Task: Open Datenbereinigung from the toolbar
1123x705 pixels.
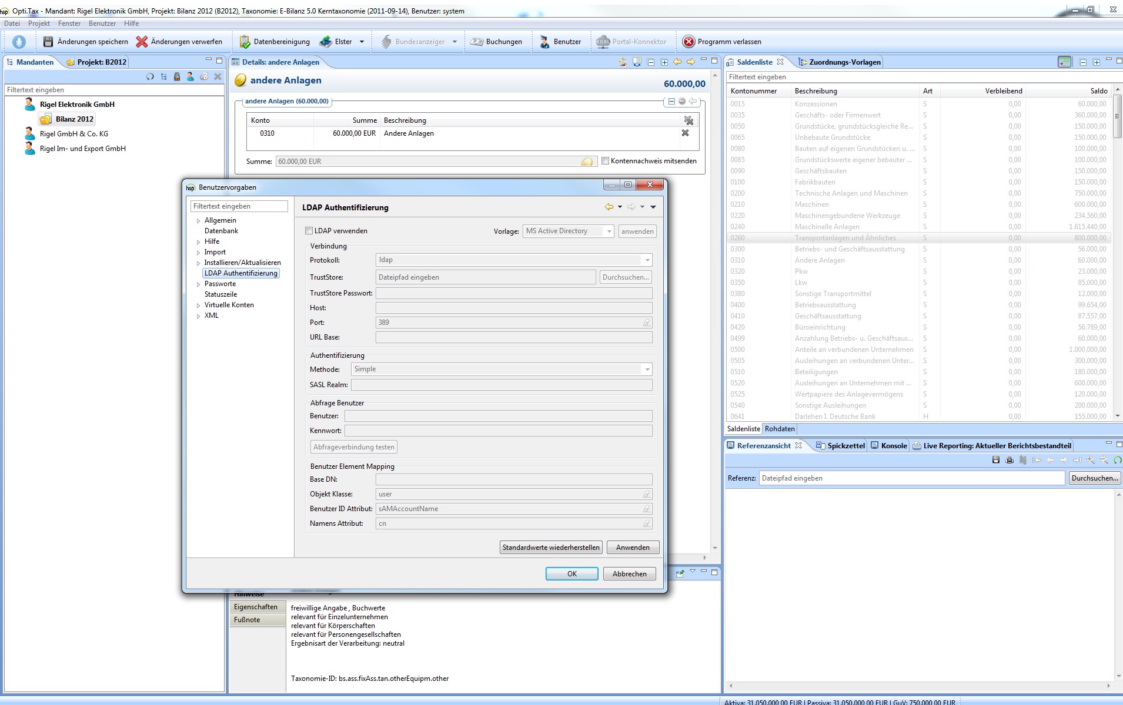Action: 275,42
